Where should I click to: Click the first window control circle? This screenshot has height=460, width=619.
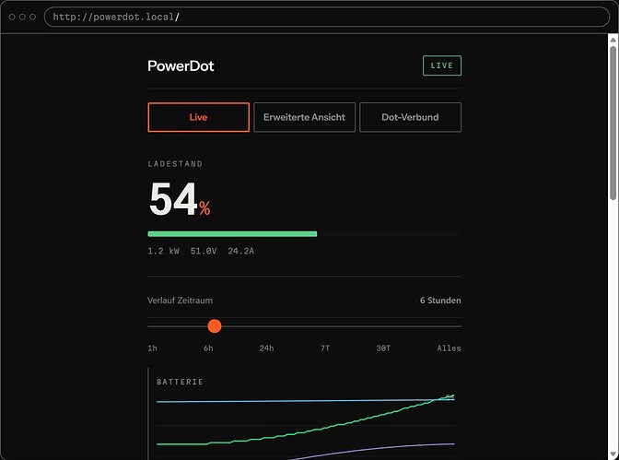[x=12, y=17]
